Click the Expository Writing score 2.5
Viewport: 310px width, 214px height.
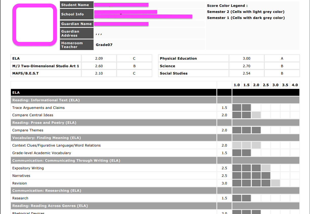pos(224,168)
